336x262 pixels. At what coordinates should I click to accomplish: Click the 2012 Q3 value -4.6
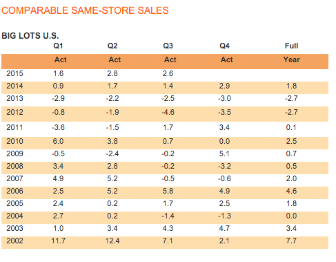pos(168,112)
